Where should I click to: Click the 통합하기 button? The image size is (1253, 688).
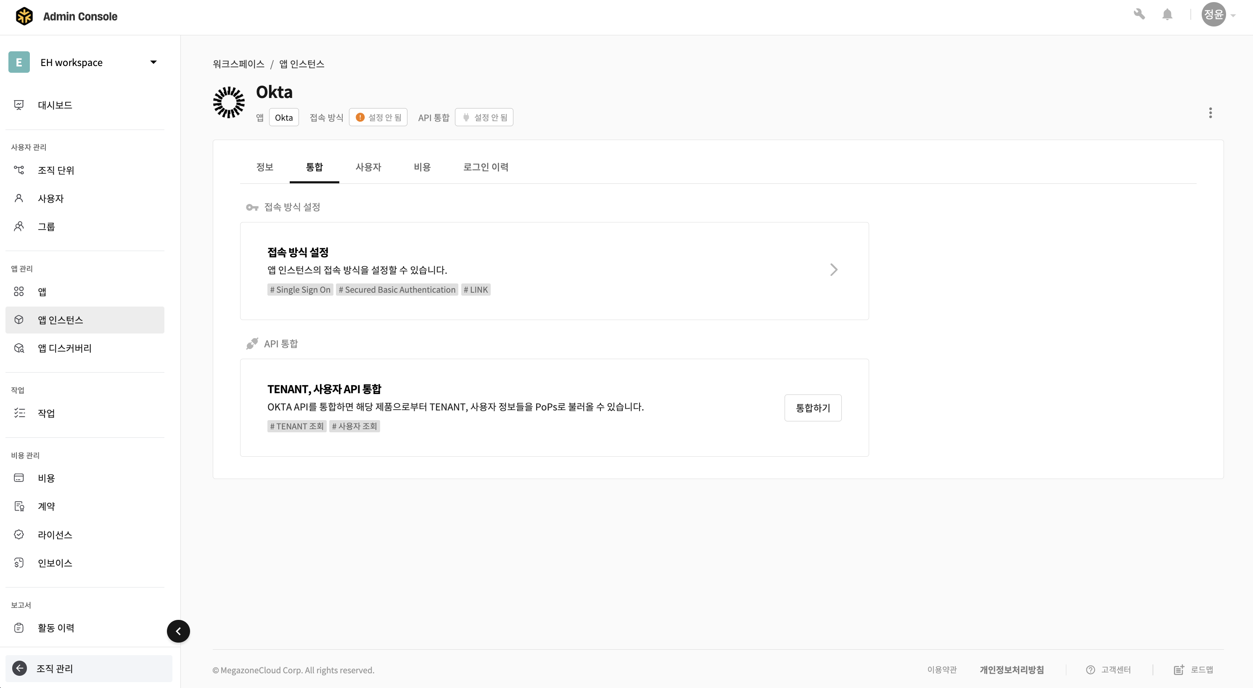point(813,408)
